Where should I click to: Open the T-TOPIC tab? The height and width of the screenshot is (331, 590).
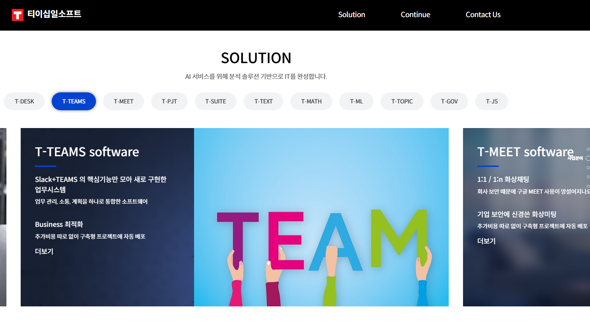pyautogui.click(x=402, y=101)
